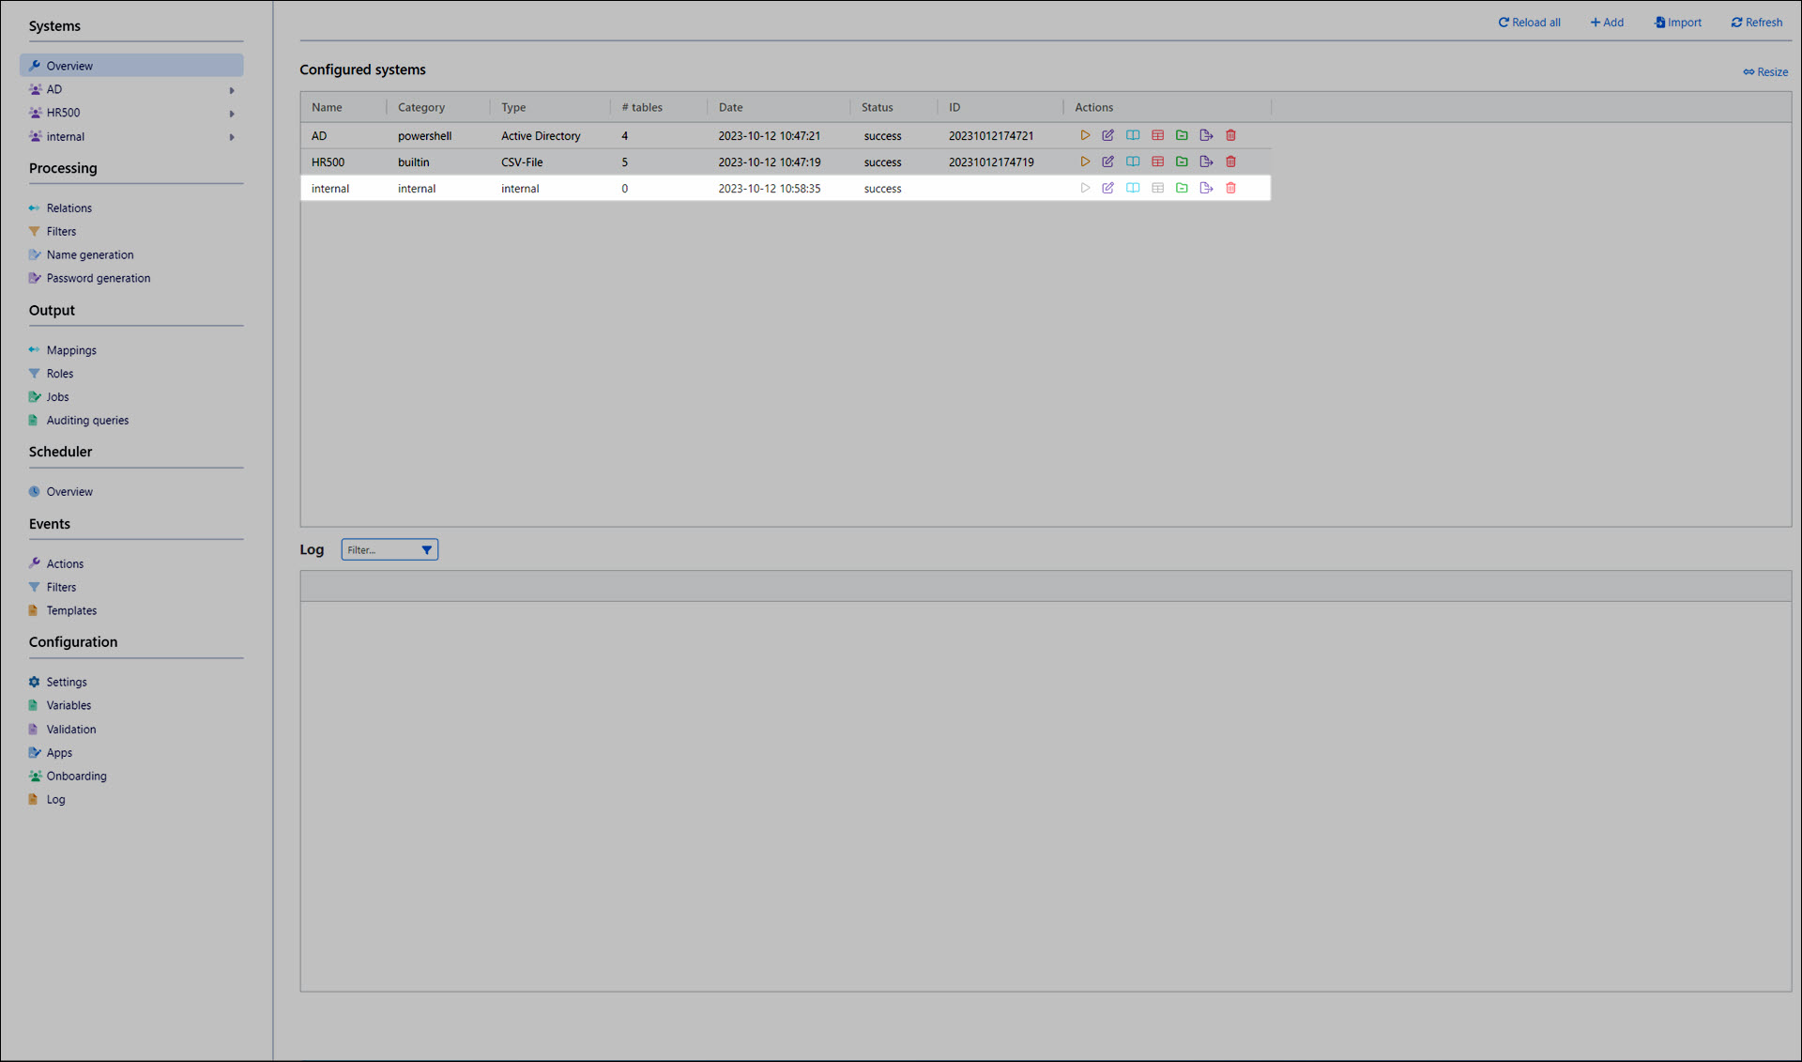Open the book icon for internal row
This screenshot has height=1062, width=1802.
tap(1133, 189)
